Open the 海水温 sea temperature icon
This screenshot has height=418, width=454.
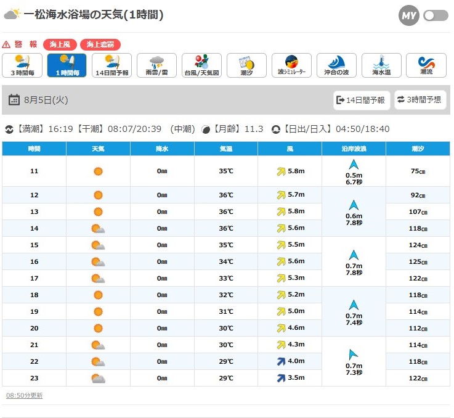pyautogui.click(x=381, y=65)
